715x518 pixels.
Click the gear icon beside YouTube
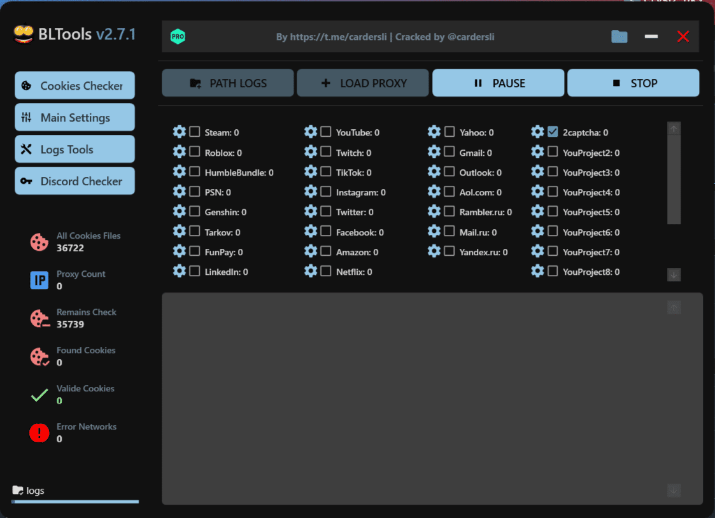[311, 132]
